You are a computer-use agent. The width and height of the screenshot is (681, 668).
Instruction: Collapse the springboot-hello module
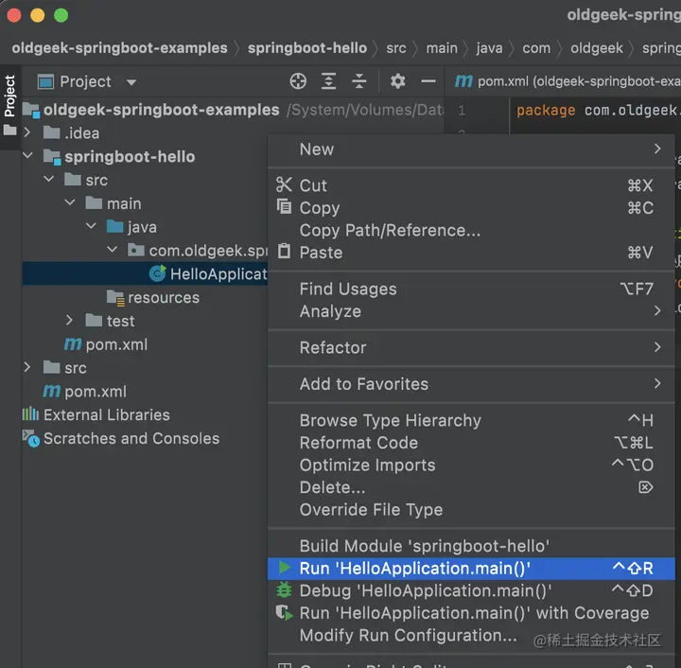(27, 155)
